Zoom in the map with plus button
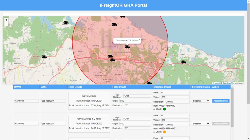Viewport: 250px width, 140px height. click(x=7, y=20)
